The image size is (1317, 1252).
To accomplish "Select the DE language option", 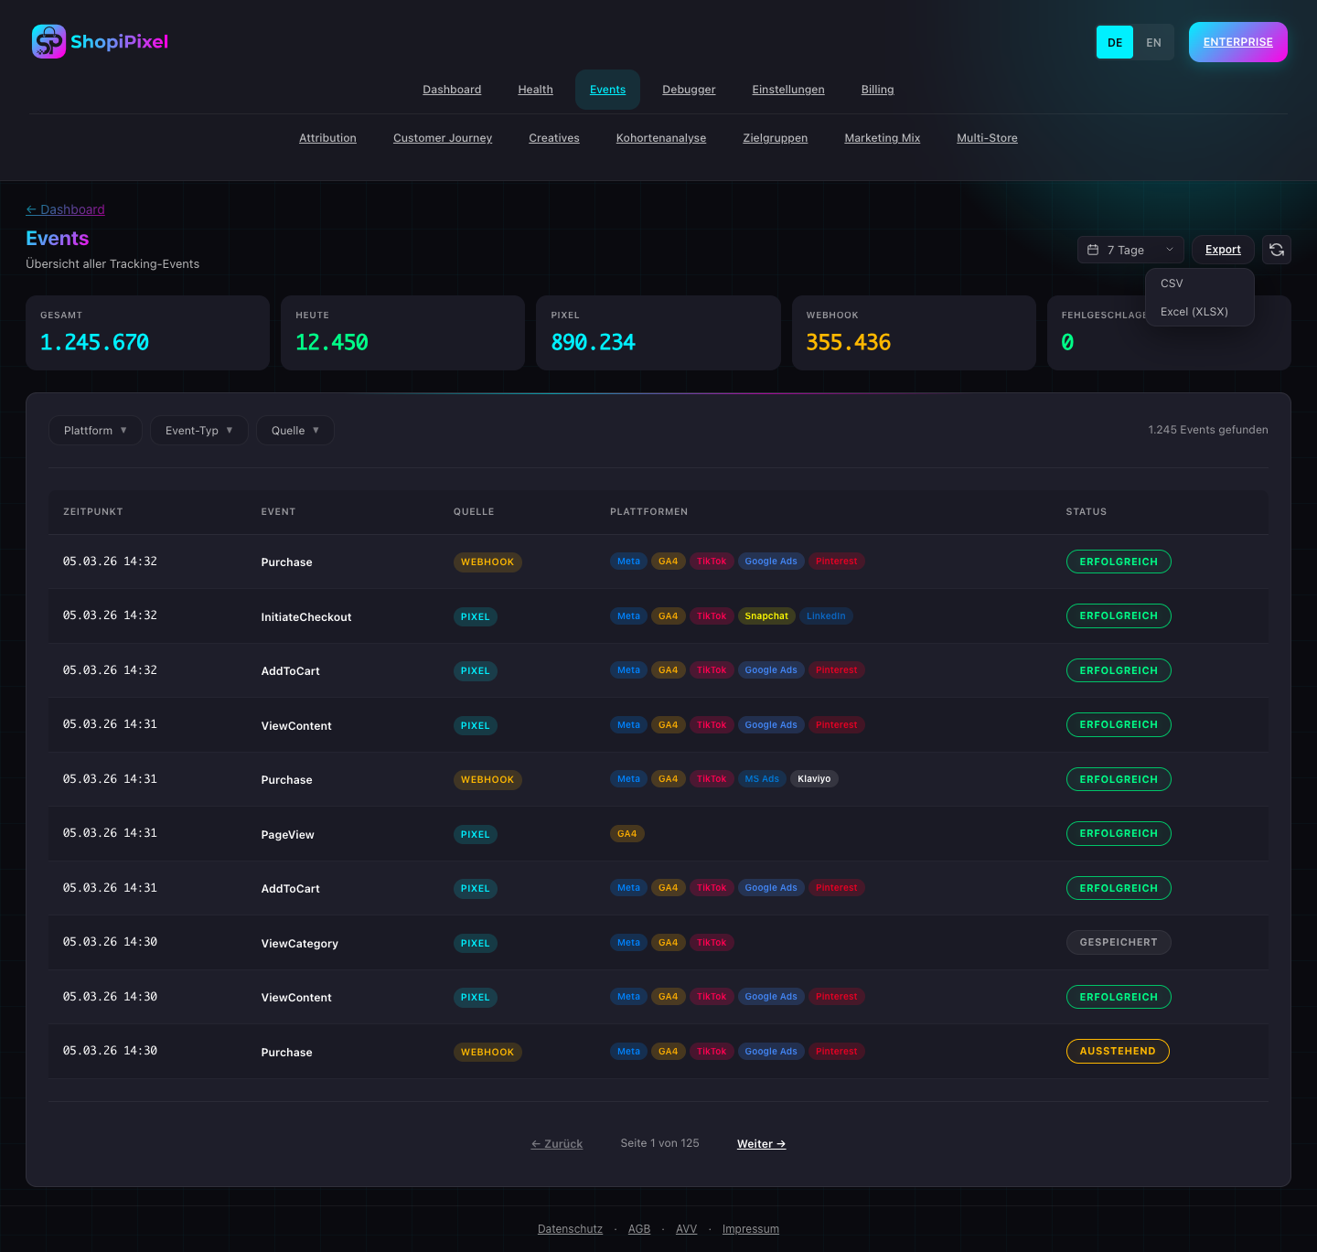I will [x=1115, y=43].
